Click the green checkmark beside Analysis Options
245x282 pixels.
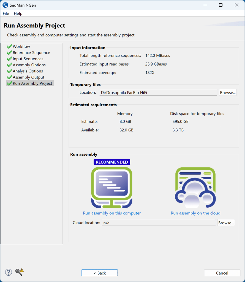pyautogui.click(x=9, y=71)
